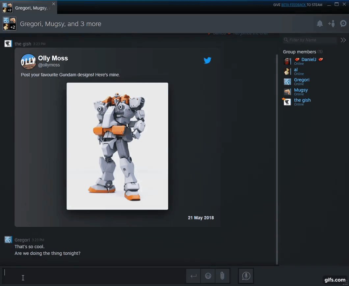
Task: Click the Twitter bird logo
Action: coord(207,60)
